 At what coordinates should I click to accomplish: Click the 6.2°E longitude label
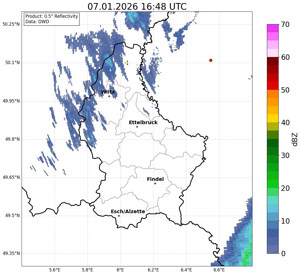point(153,270)
